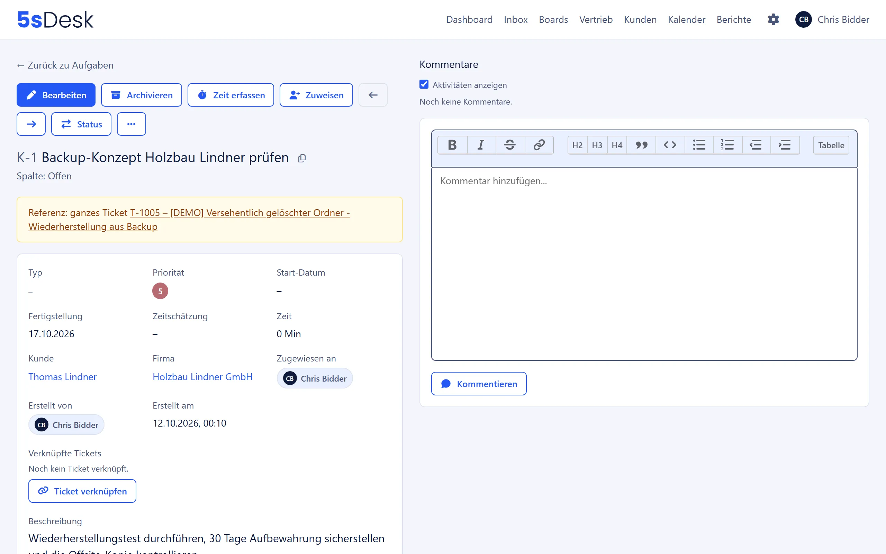Go to Inbox in navigation
Viewport: 886px width, 554px height.
point(515,19)
